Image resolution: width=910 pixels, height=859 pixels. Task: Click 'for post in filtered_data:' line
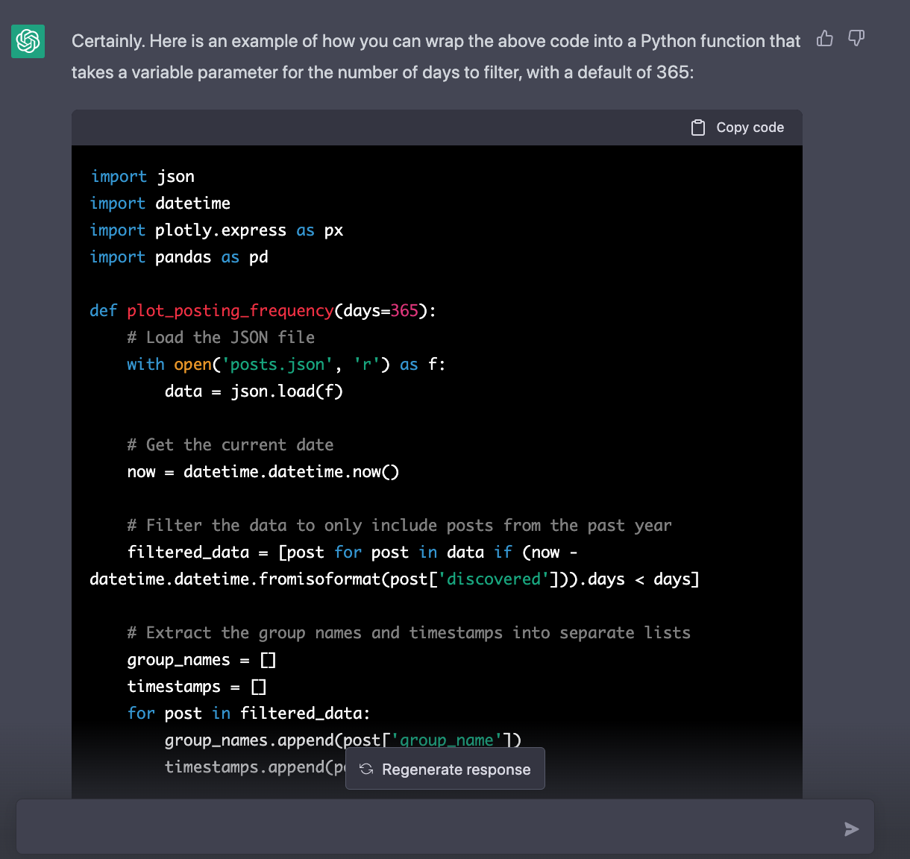(x=249, y=714)
